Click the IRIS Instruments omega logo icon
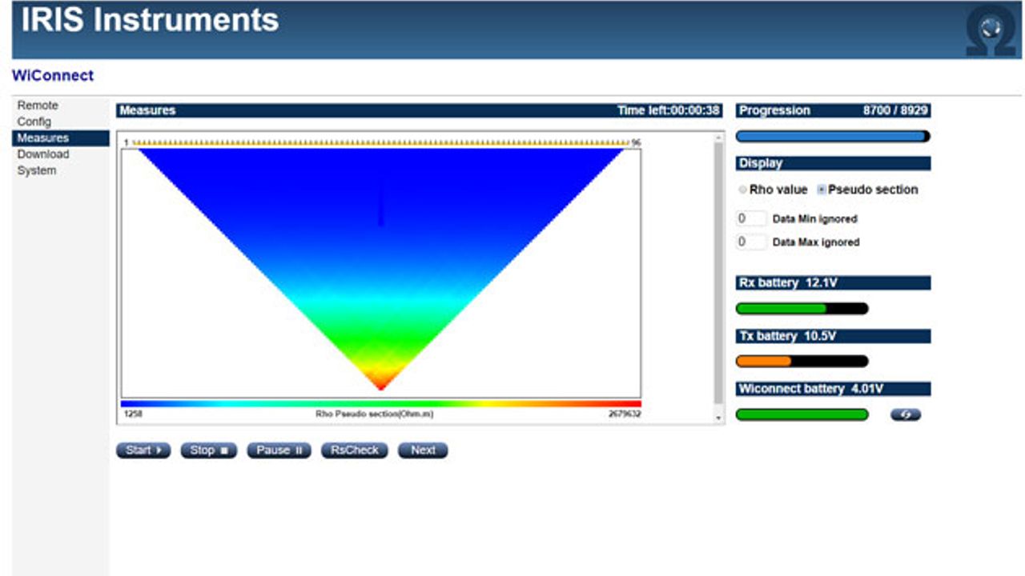The width and height of the screenshot is (1025, 576). click(991, 32)
